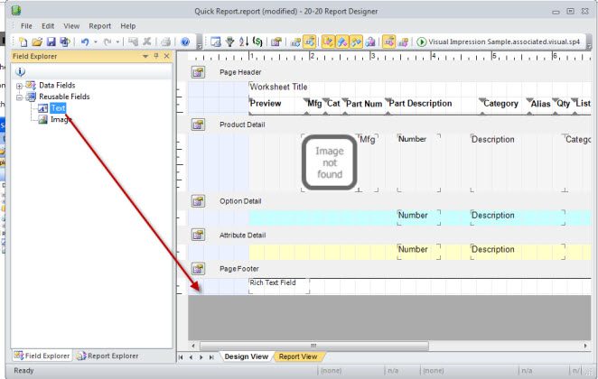Screen dimensions: 598x379
Task: Click the A-Z sort icon in toolbar
Action: pos(244,42)
